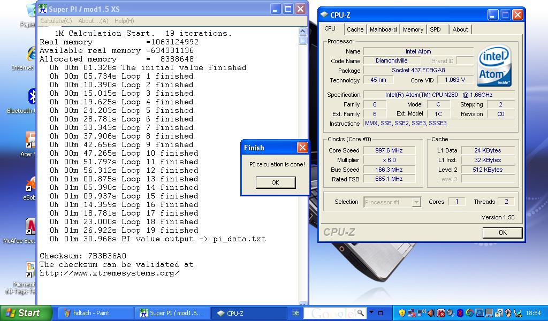The height and width of the screenshot is (321, 548).
Task: Click the Threads value 2
Action: [506, 202]
